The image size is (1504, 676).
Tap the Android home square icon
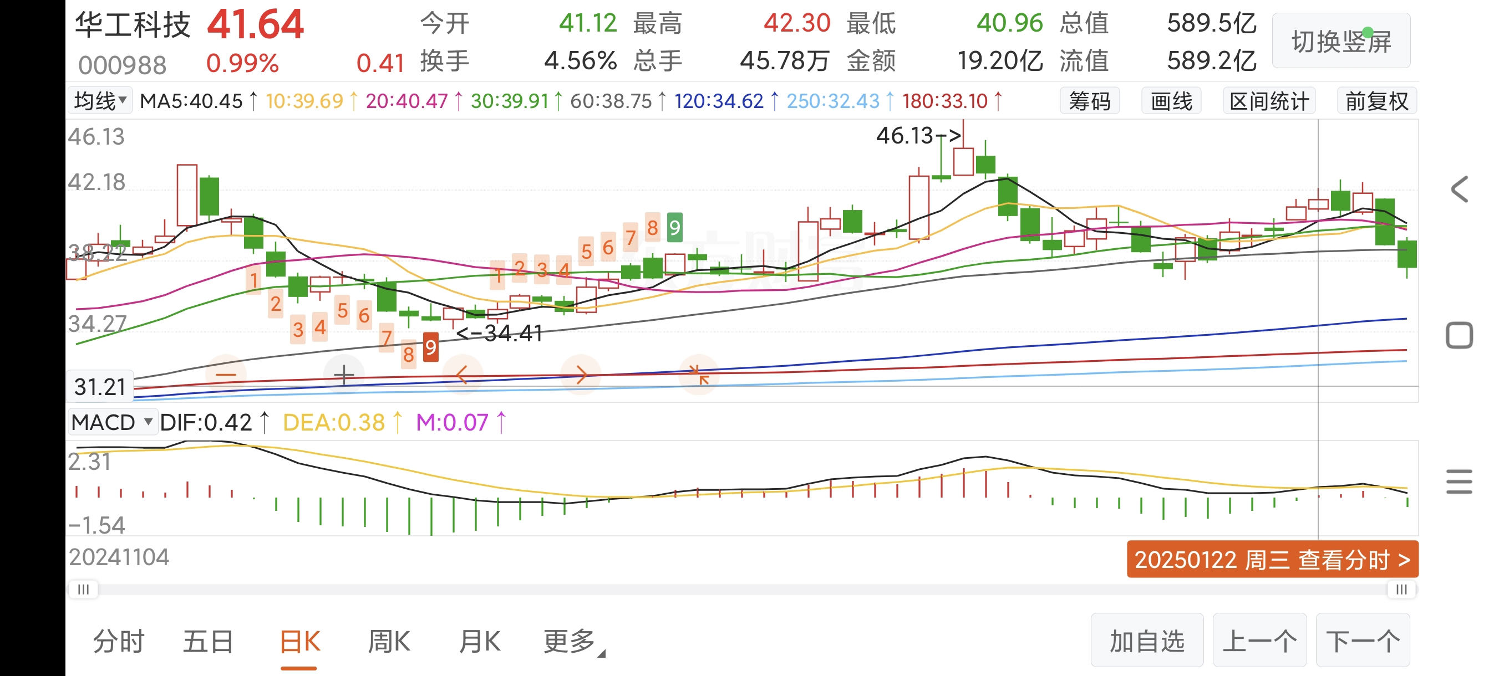pyautogui.click(x=1459, y=335)
